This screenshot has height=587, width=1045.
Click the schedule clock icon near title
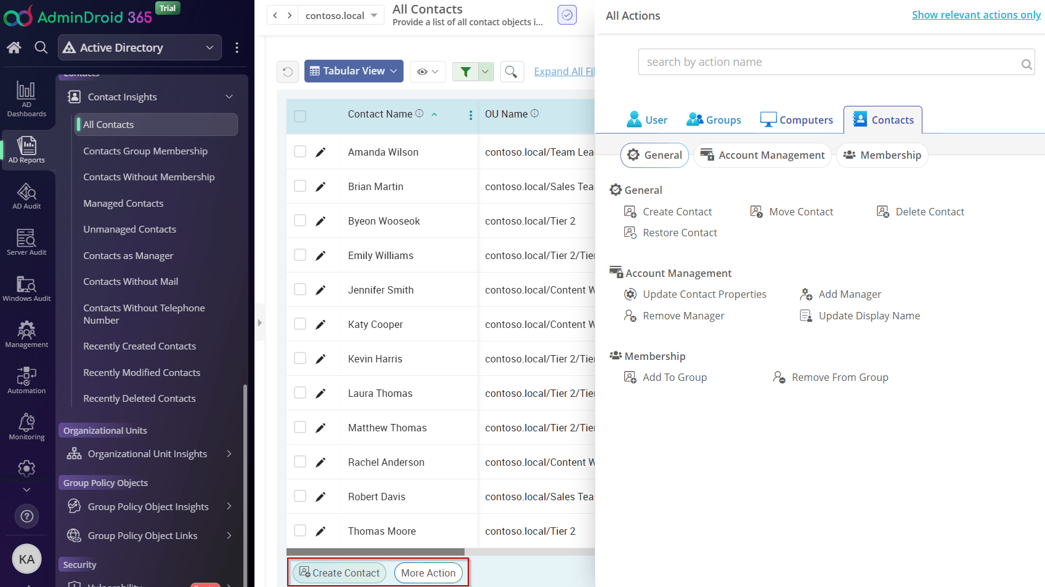[567, 15]
